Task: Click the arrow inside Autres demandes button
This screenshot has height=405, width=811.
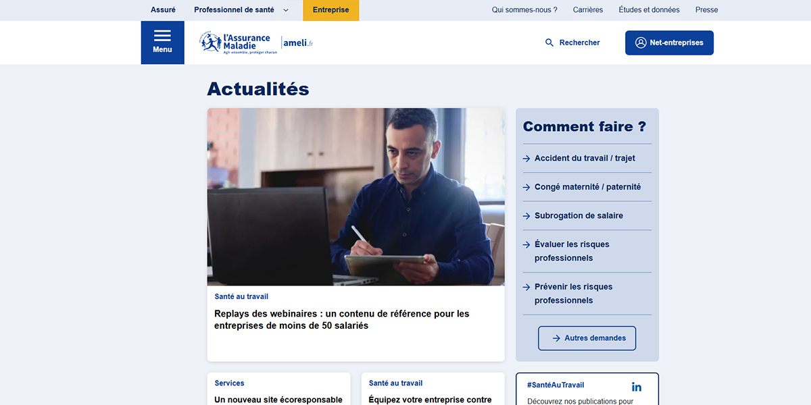Action: point(556,338)
